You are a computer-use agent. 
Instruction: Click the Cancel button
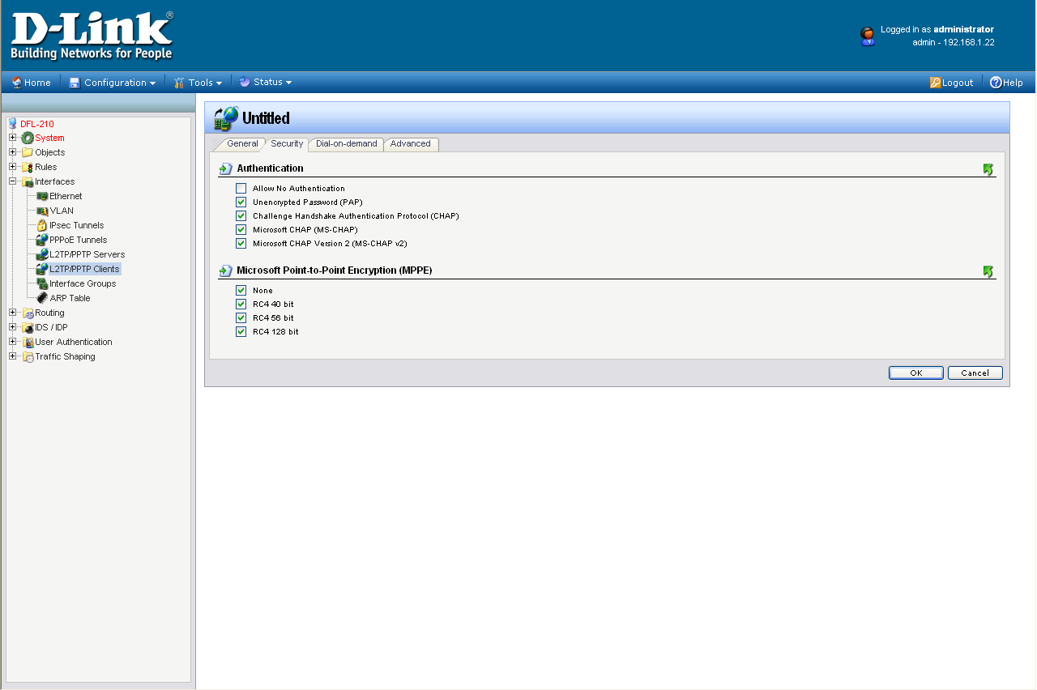(x=975, y=373)
